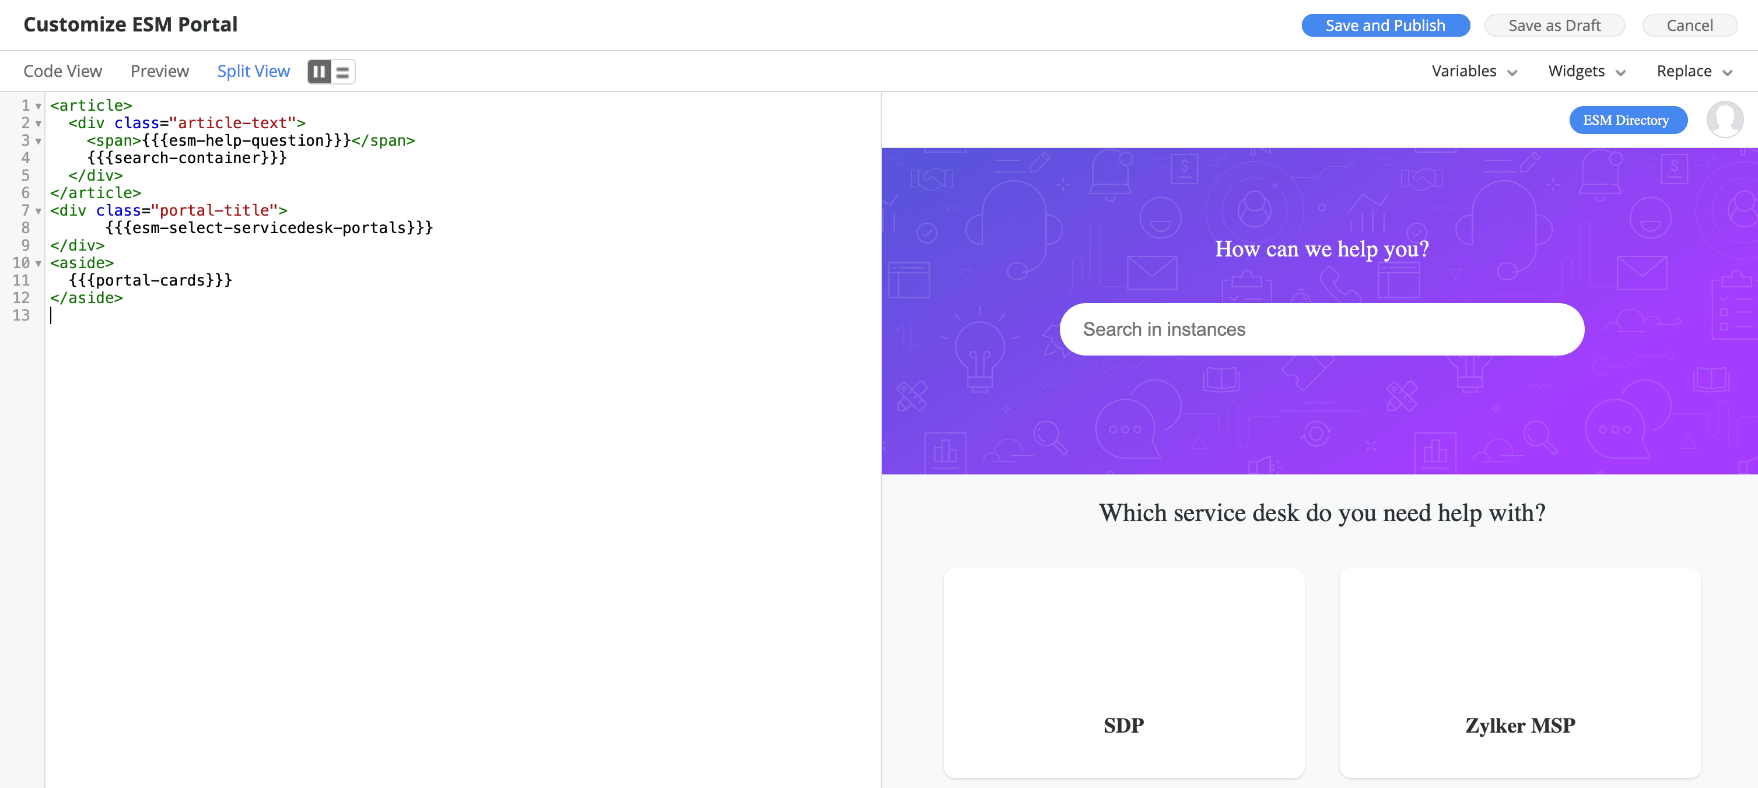
Task: Expand the Widgets dropdown menu
Action: (1586, 72)
